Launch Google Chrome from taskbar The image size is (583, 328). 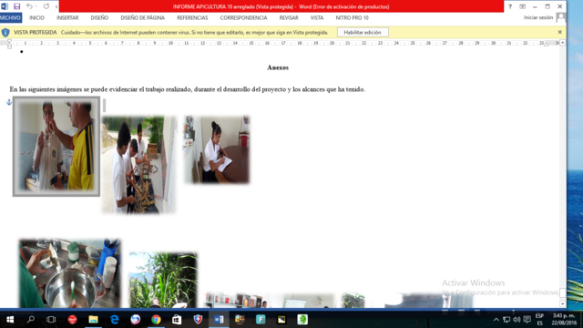click(x=156, y=320)
